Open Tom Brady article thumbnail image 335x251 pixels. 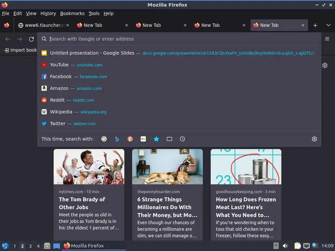pos(89,167)
